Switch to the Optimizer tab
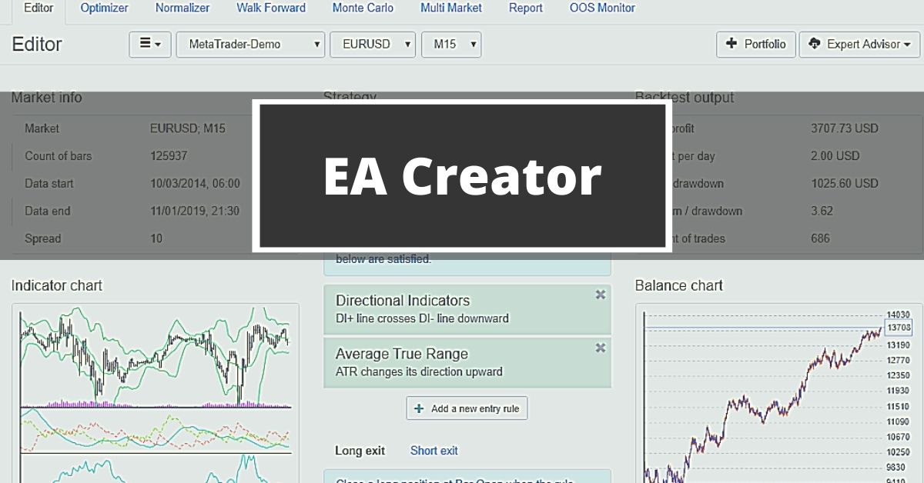The width and height of the screenshot is (924, 483). [104, 8]
